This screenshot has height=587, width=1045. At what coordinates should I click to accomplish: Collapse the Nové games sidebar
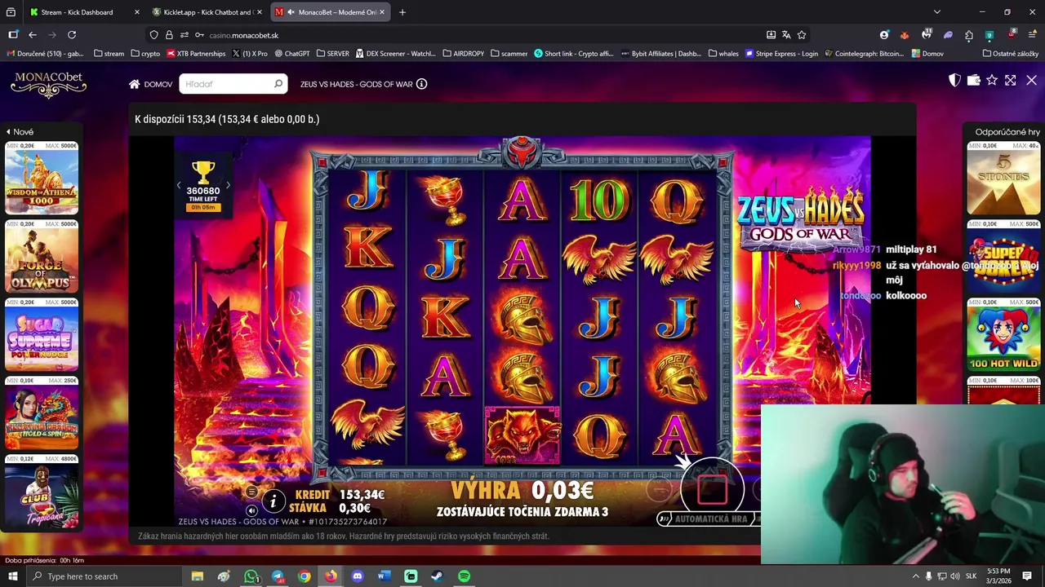click(x=20, y=132)
